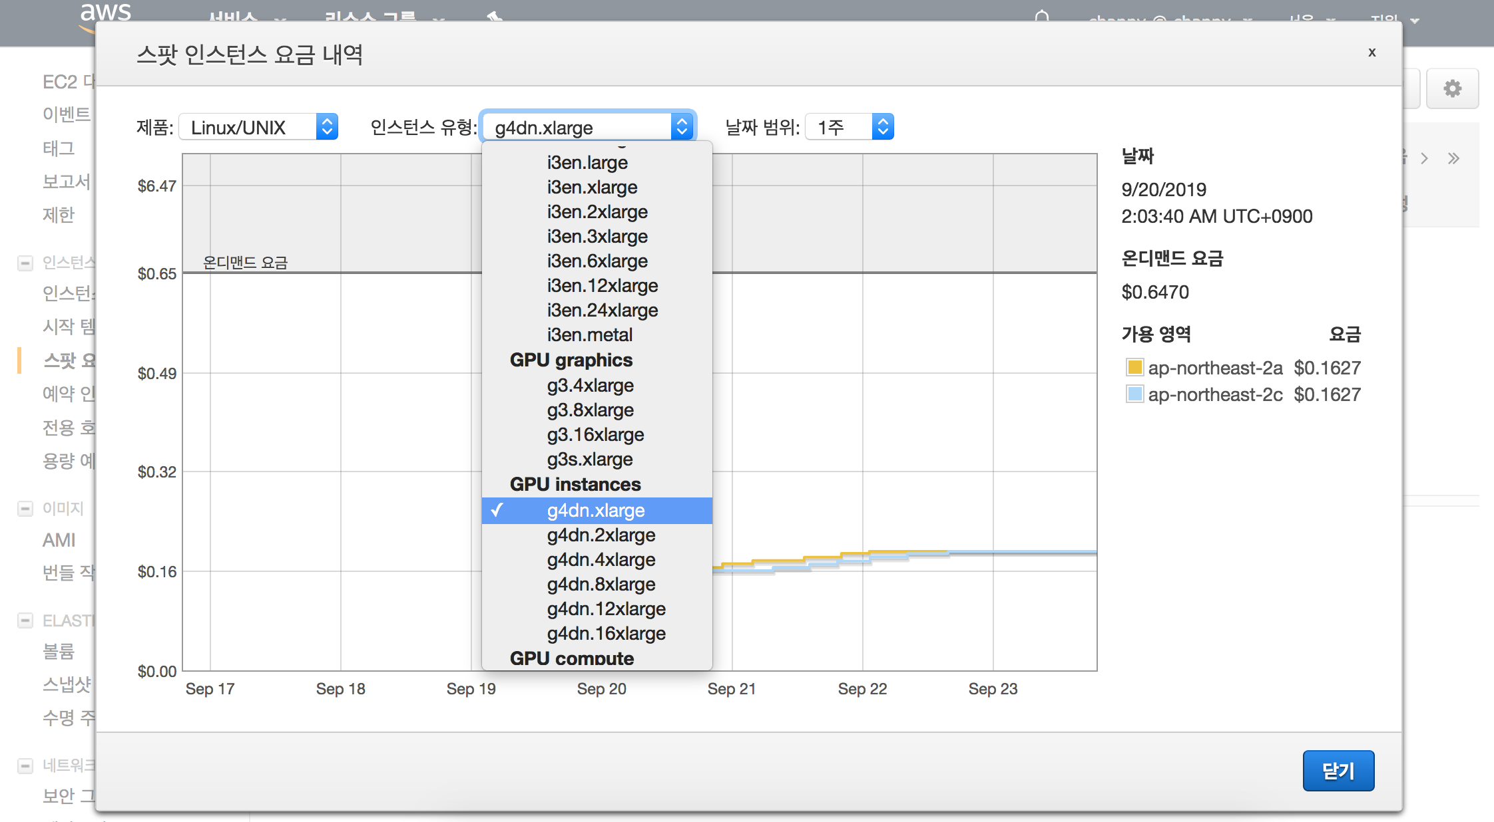Click the settings gear icon

(x=1452, y=88)
